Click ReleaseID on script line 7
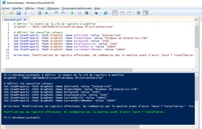Screen dimensions: 202x129 tap(81, 41)
